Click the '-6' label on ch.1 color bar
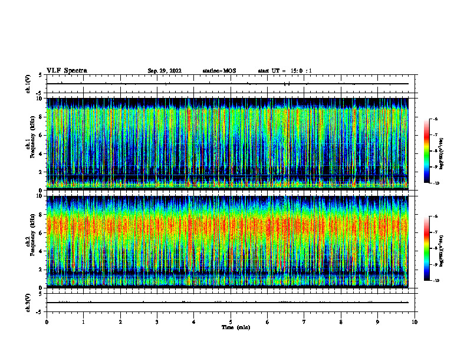This screenshot has width=467, height=361. [x=436, y=119]
